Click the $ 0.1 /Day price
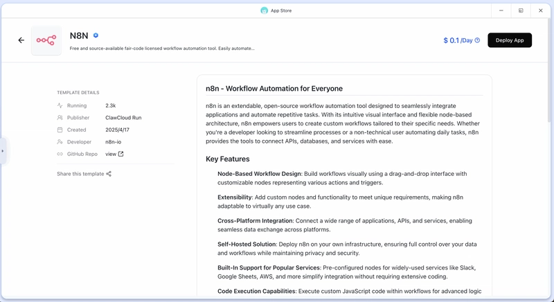 click(458, 40)
